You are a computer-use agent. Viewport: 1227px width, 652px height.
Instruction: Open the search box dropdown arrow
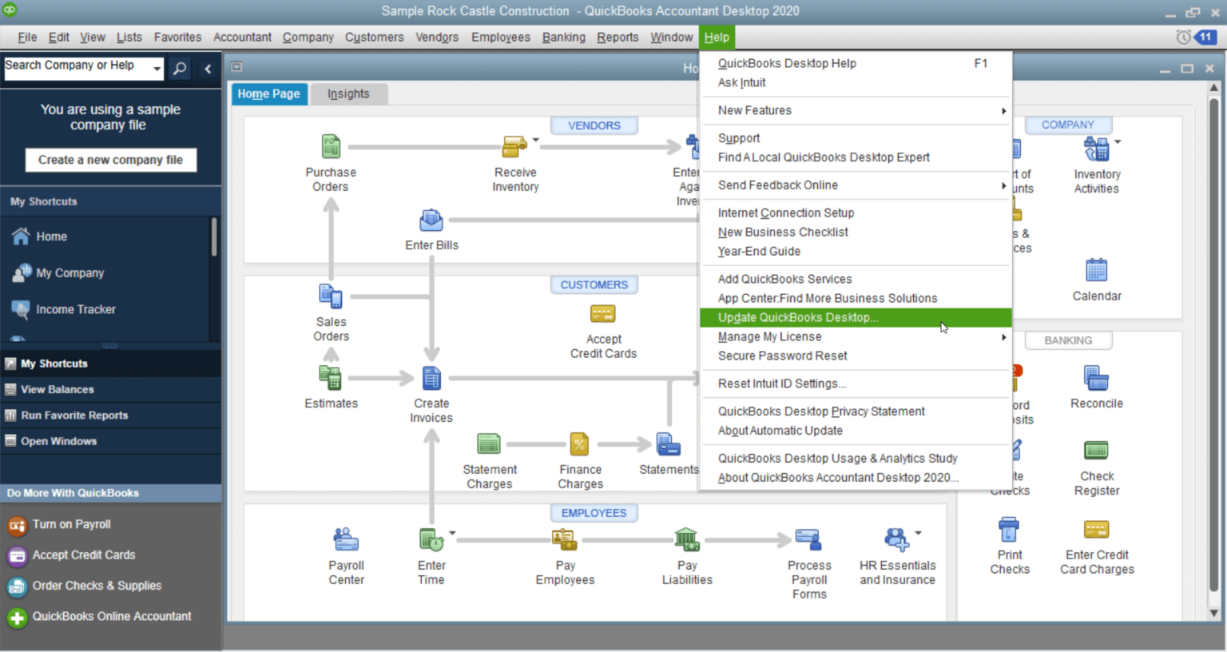pyautogui.click(x=157, y=69)
